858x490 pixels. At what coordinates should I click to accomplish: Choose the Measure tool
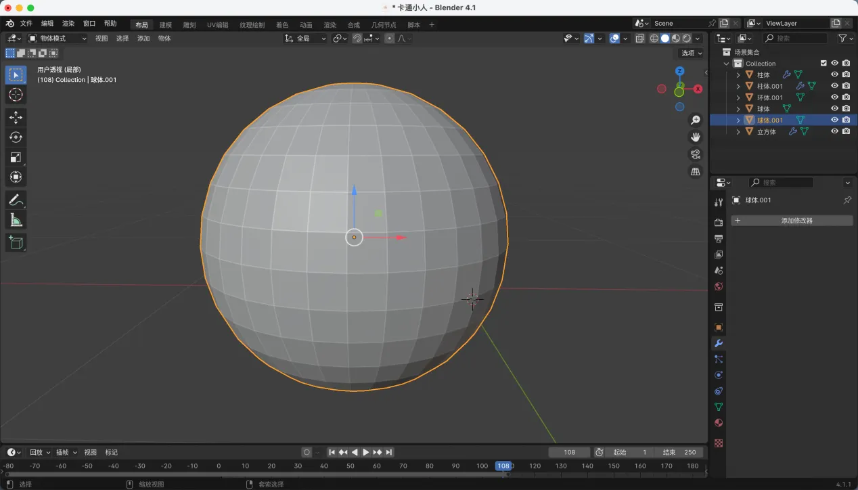pos(16,220)
